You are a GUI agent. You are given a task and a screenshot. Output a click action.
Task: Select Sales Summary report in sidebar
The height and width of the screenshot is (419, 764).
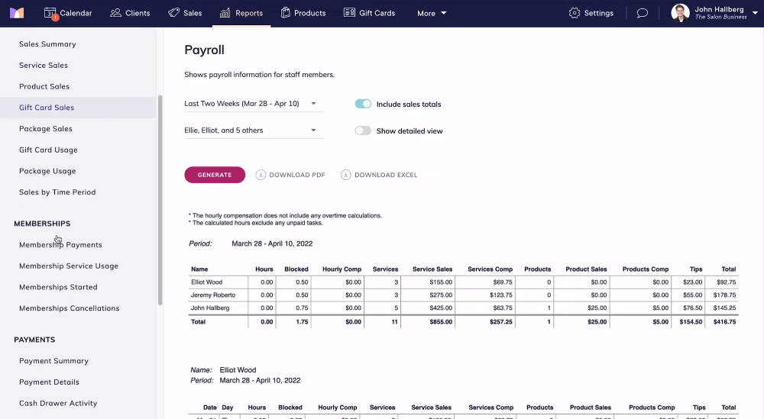coord(47,44)
